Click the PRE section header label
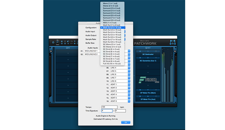This screenshot has width=225, height=130. 68,48
